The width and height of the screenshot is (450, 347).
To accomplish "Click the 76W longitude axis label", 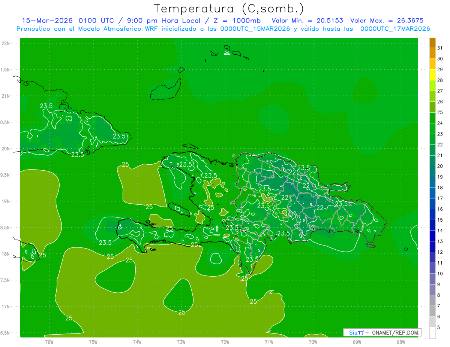I will pos(49,342).
